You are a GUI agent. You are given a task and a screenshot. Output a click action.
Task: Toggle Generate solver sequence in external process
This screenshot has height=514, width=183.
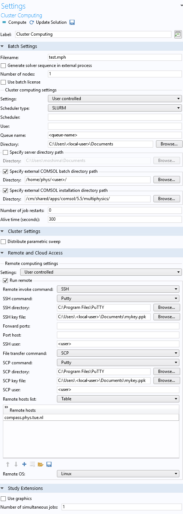coord(3,66)
